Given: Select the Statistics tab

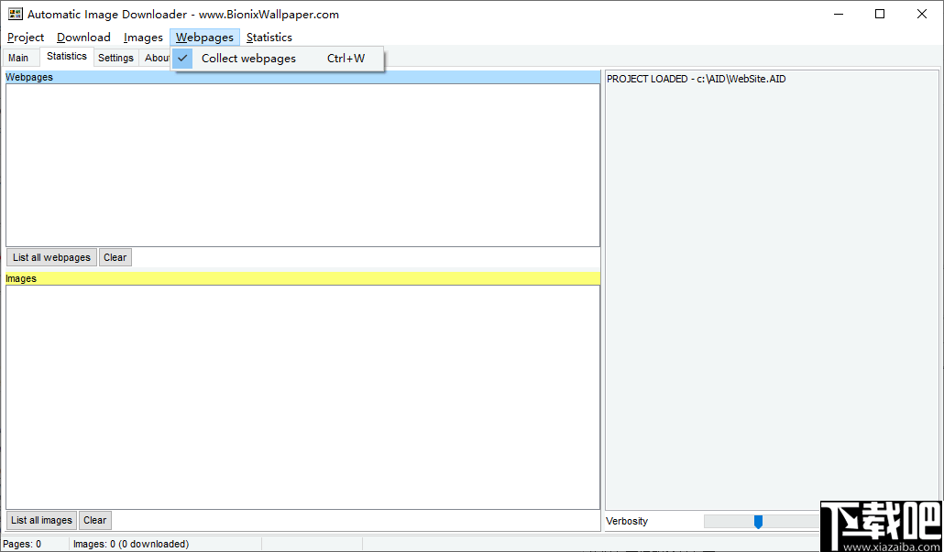Looking at the screenshot, I should (67, 56).
